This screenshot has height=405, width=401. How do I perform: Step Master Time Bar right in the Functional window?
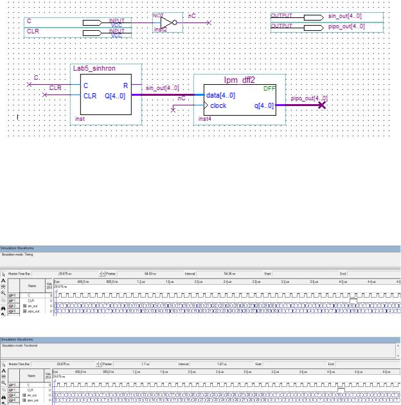100,364
